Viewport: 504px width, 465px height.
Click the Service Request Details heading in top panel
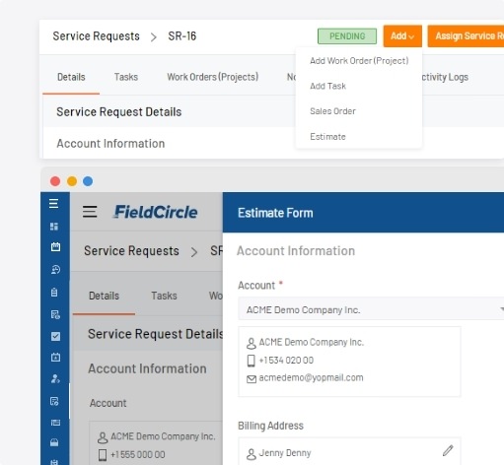pyautogui.click(x=118, y=112)
